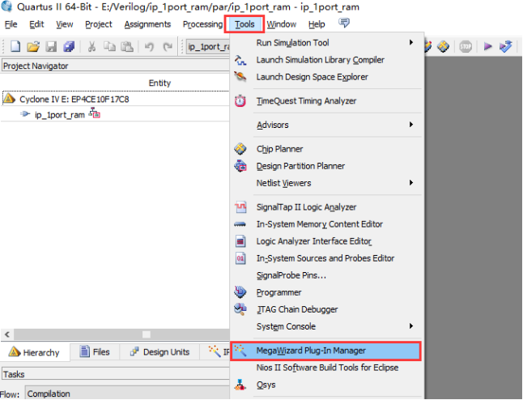Open the project name dropdown in toolbar
The height and width of the screenshot is (400, 523).
tap(208, 46)
